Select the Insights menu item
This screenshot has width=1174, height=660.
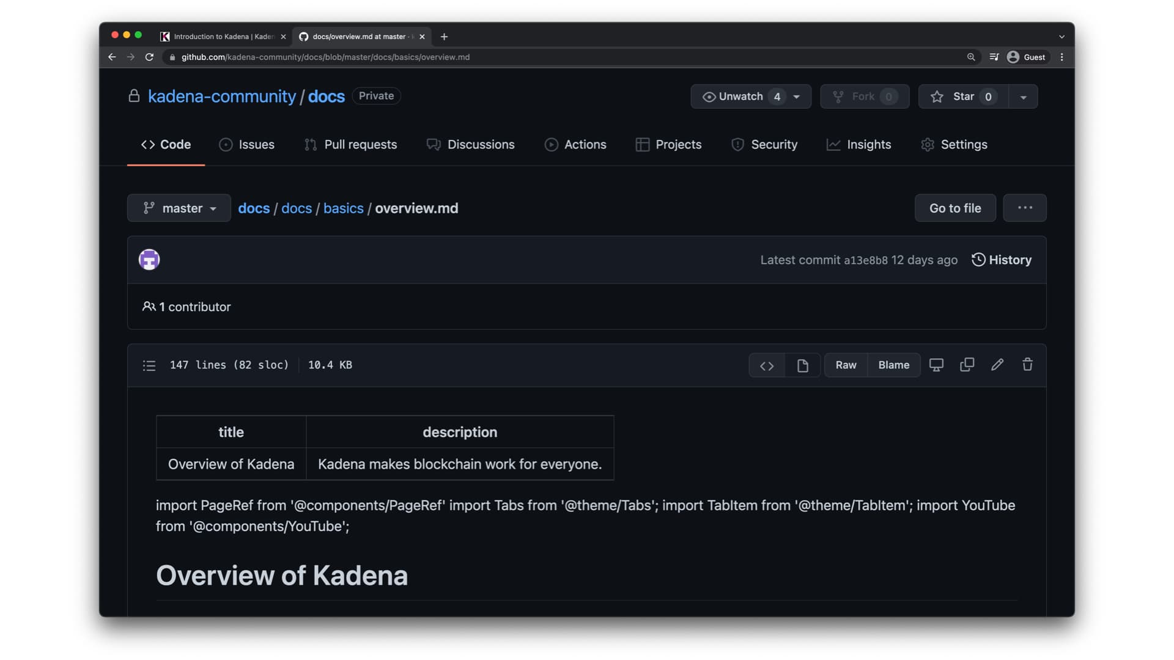coord(868,144)
